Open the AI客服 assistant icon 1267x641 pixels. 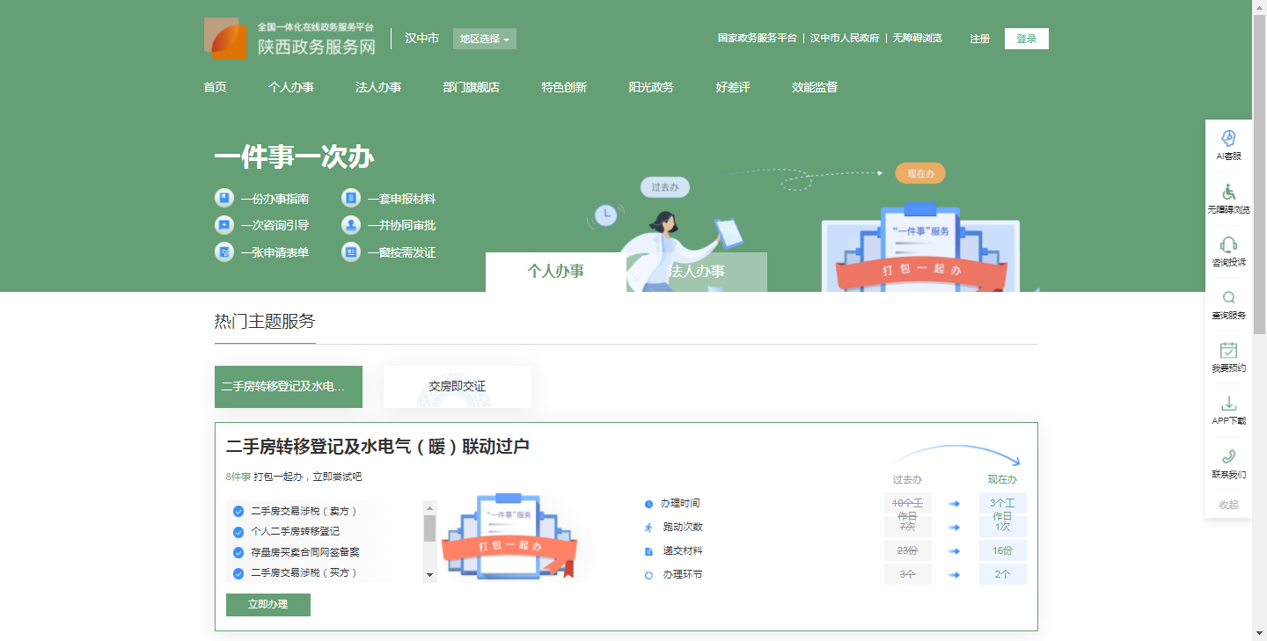tap(1228, 139)
